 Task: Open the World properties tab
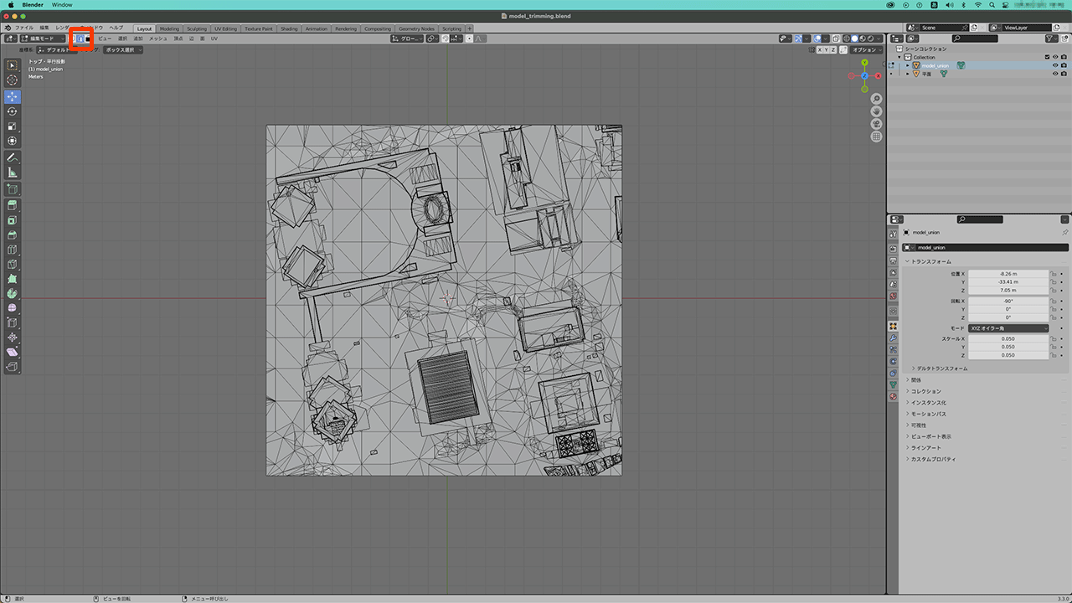(893, 296)
